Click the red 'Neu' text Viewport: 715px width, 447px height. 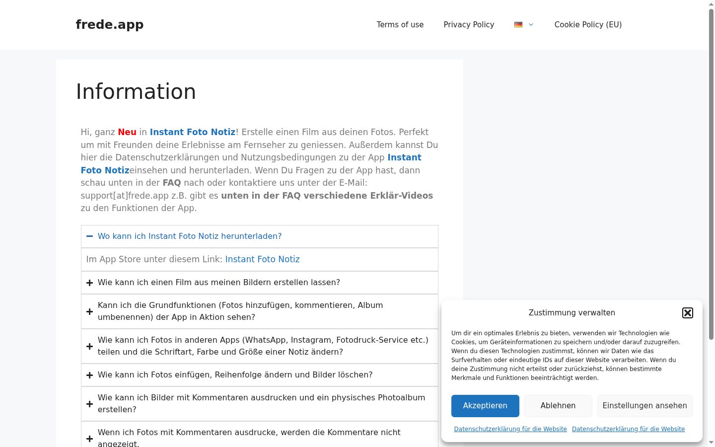(127, 132)
